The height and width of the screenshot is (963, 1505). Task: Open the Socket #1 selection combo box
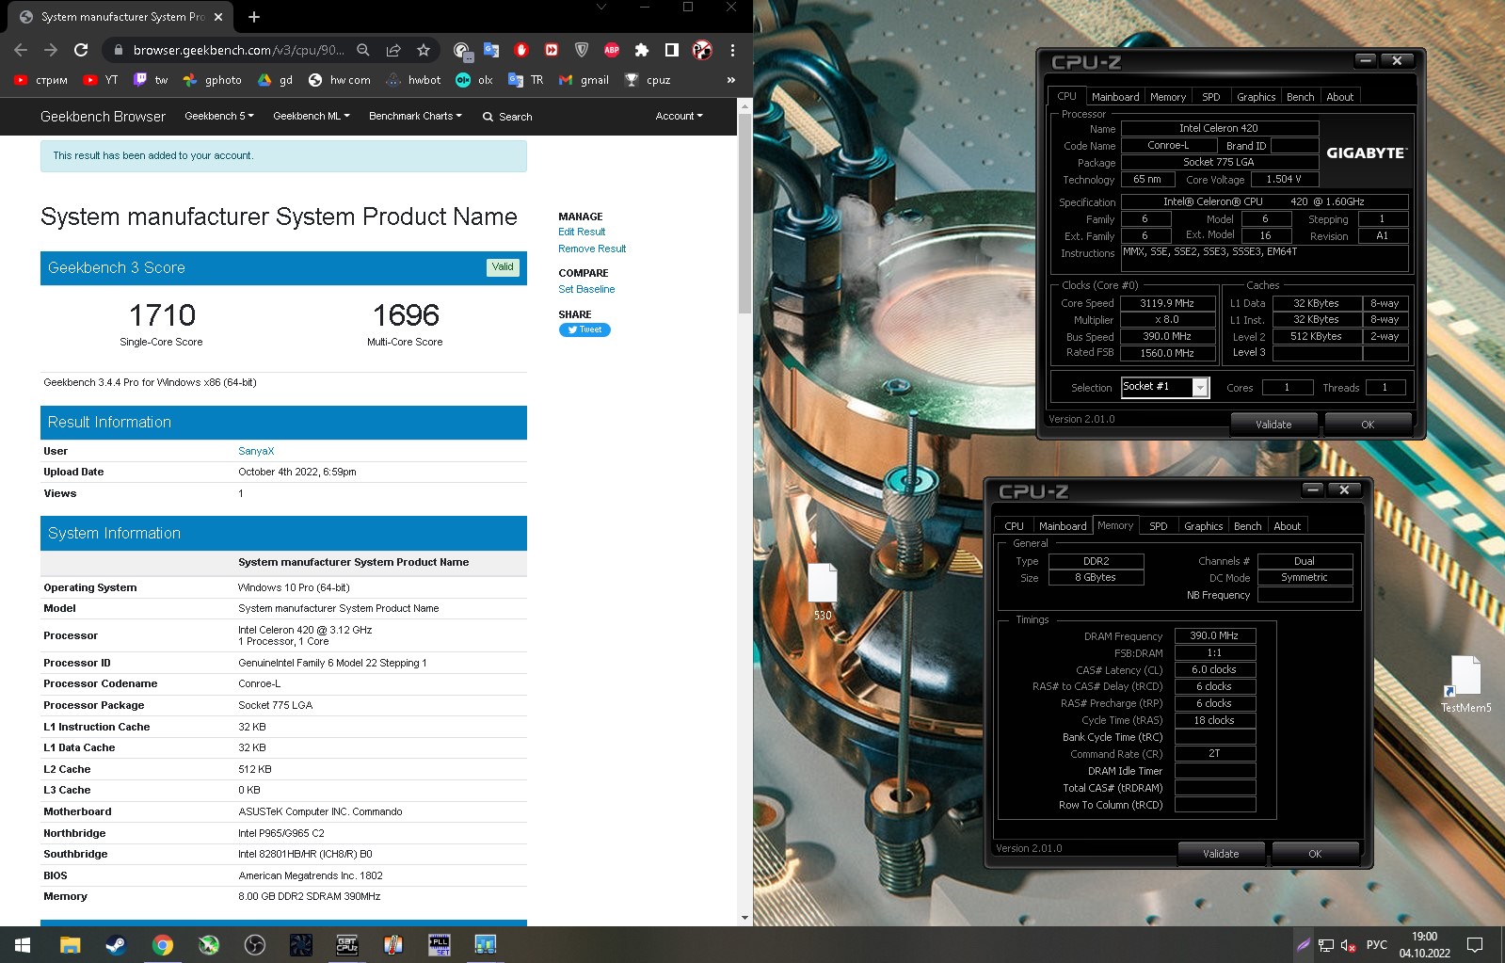tap(1164, 387)
